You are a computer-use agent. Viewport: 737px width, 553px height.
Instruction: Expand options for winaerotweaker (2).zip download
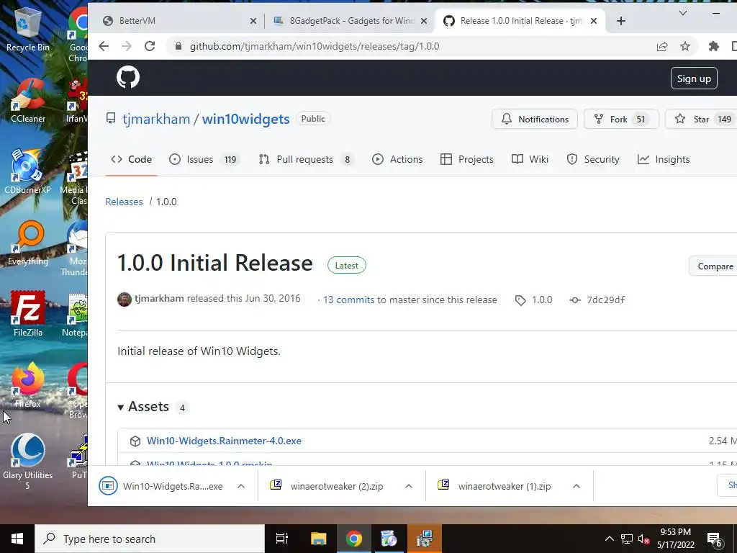[x=409, y=486]
